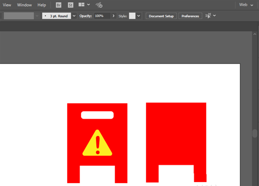The height and width of the screenshot is (186, 259).
Task: Click the Preferences button
Action: coord(190,16)
